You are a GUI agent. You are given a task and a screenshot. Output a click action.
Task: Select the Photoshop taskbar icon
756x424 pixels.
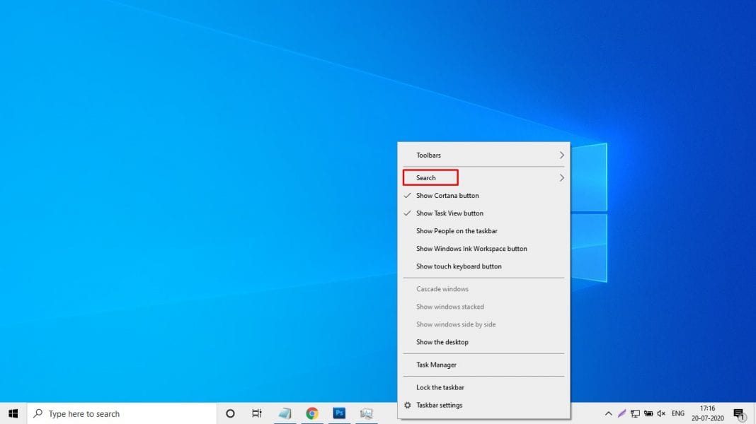click(x=339, y=413)
